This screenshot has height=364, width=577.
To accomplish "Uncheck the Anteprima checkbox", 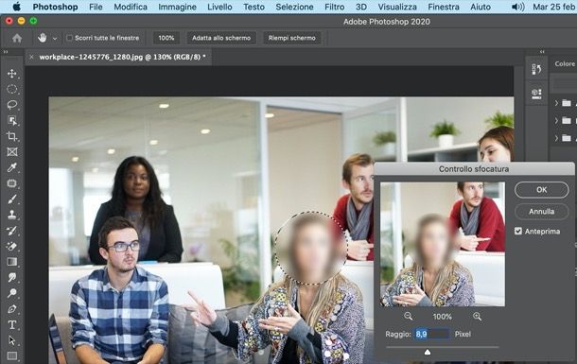I will coord(518,231).
